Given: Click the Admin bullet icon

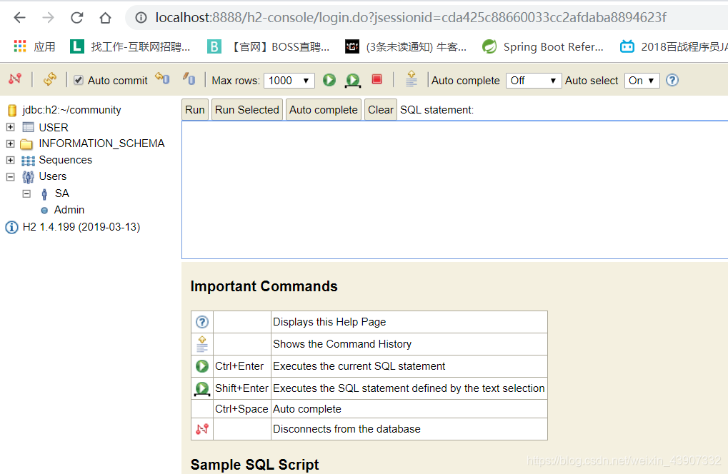Looking at the screenshot, I should 44,210.
